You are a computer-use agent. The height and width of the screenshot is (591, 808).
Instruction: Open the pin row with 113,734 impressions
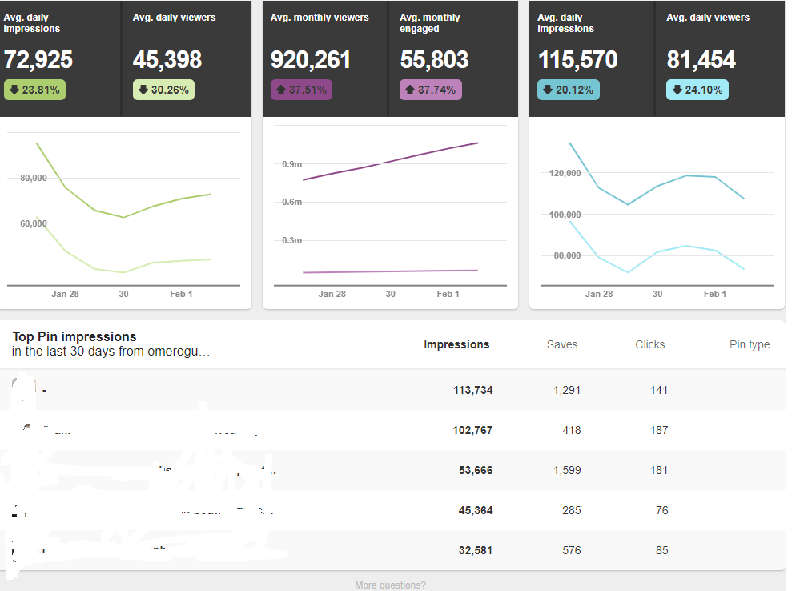click(392, 390)
